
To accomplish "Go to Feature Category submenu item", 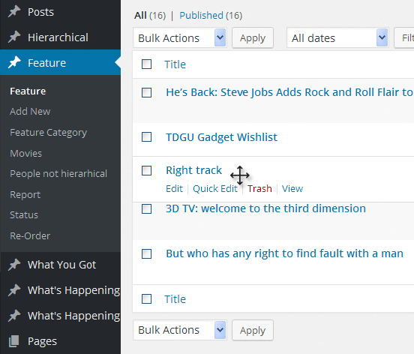I will [x=48, y=133].
